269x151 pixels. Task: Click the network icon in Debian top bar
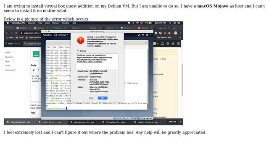click(x=139, y=35)
